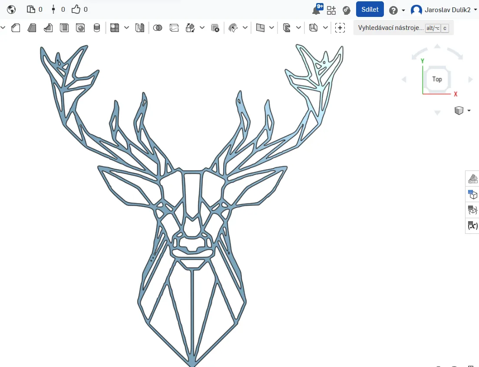Click the blue Sdílet button
Screen dimensions: 479x367
(x=370, y=10)
